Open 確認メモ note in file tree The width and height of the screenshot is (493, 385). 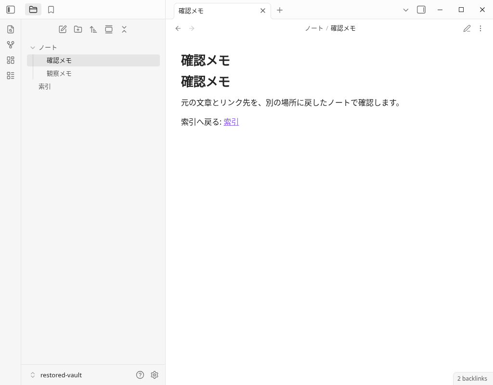pos(93,60)
